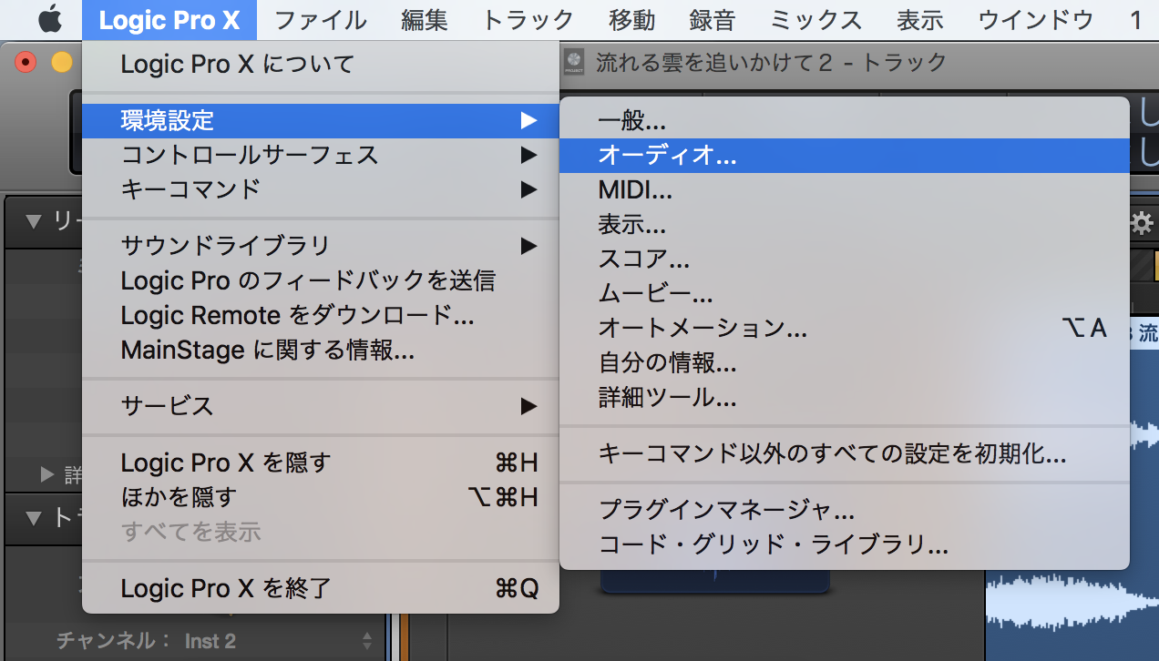Open ムービー… preferences
Viewport: 1159px width, 661px height.
click(844, 293)
